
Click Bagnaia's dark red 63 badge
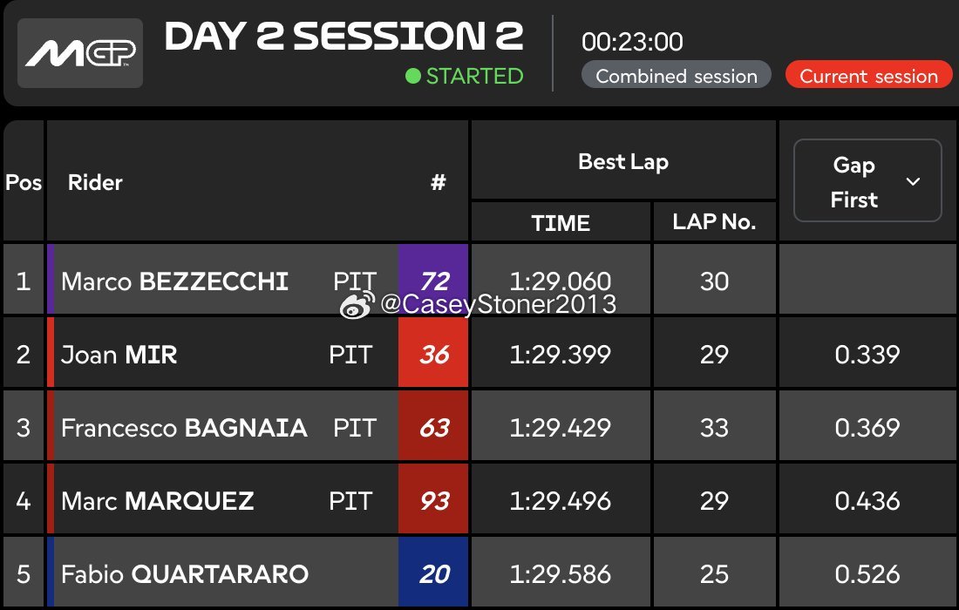click(433, 428)
